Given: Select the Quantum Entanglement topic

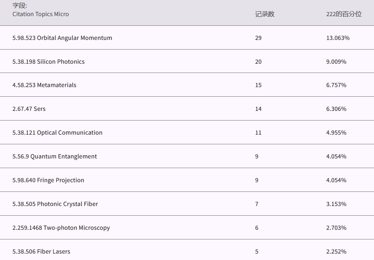Looking at the screenshot, I should pos(55,156).
